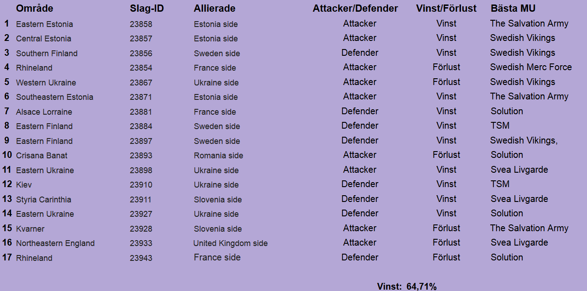Select the Eastern Estonia region entry
The image size is (587, 291).
point(45,24)
